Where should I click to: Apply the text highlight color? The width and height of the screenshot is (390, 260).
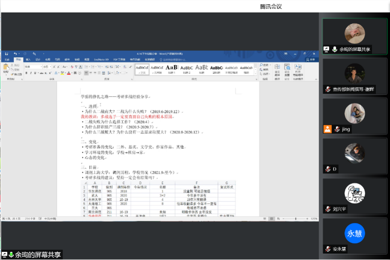pos(63,73)
